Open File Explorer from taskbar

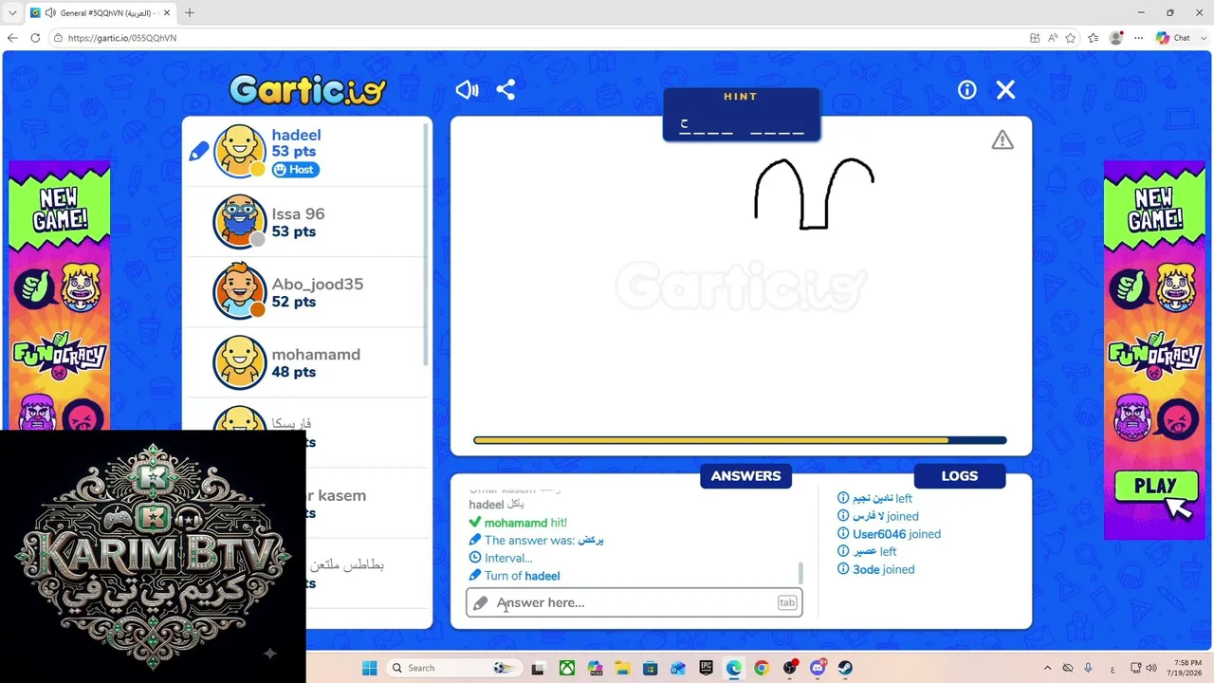(x=622, y=668)
